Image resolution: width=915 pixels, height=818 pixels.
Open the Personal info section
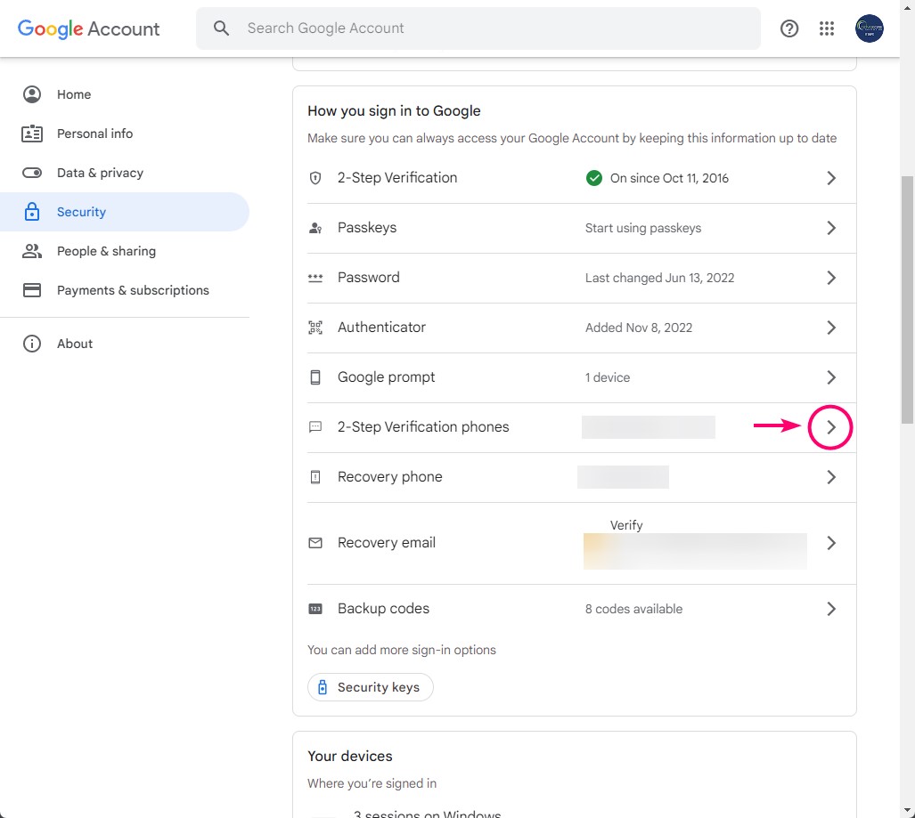coord(125,134)
